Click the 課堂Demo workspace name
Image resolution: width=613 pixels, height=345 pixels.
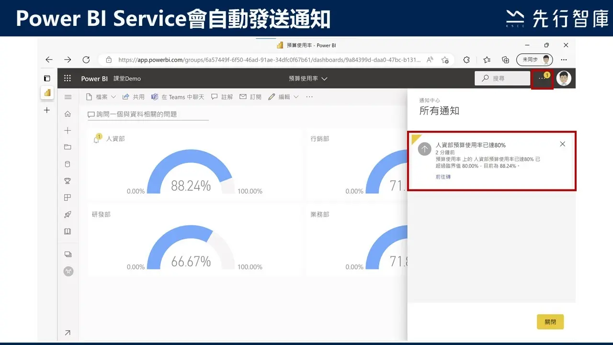tap(127, 79)
